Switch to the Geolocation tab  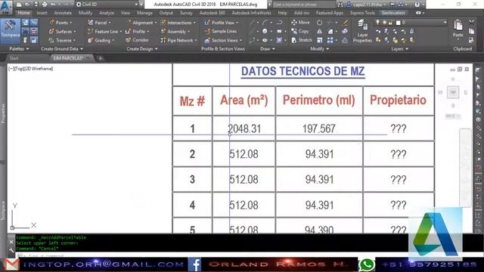coord(393,13)
